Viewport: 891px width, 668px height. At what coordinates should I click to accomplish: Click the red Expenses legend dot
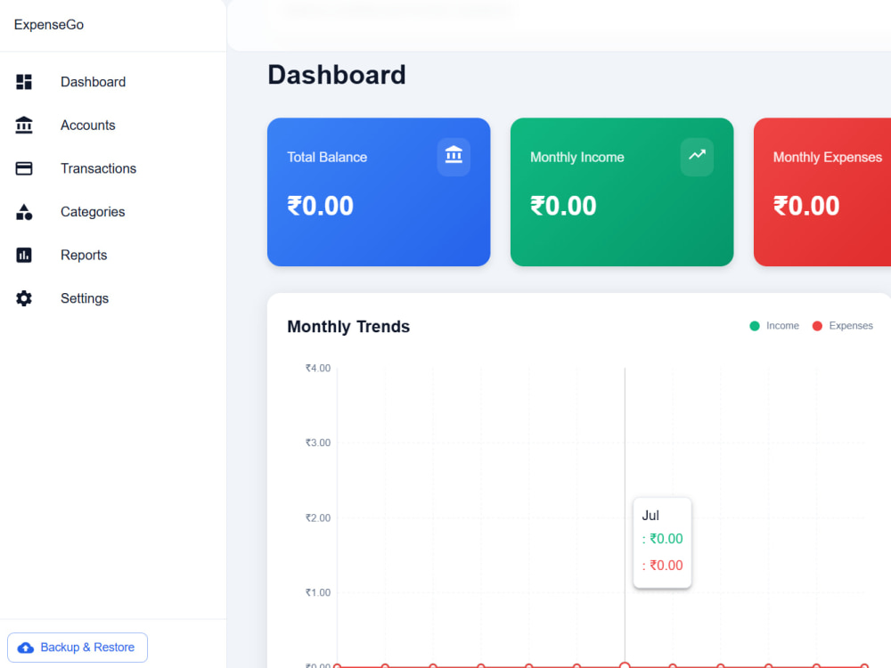817,325
